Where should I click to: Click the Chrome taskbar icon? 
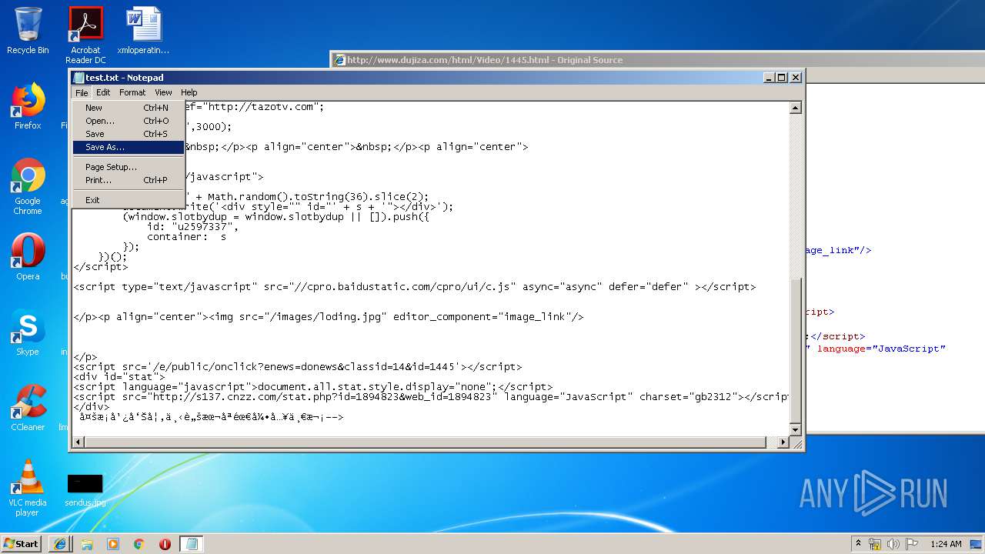[139, 543]
